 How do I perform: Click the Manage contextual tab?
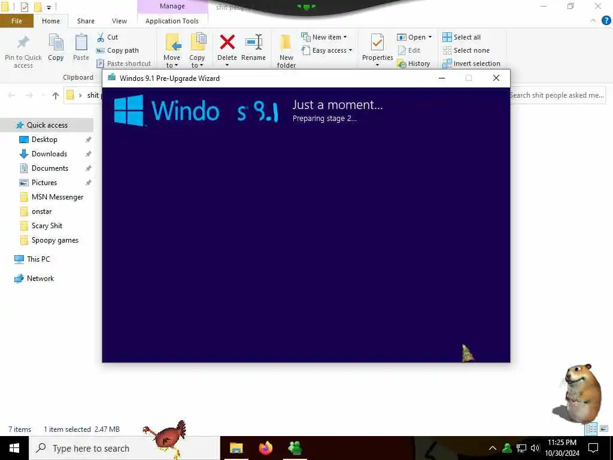point(172,6)
